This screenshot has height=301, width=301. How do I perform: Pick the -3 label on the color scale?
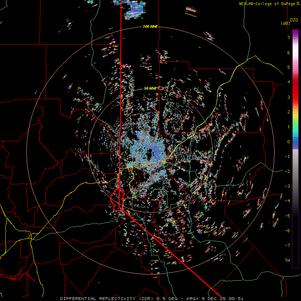pyautogui.click(x=287, y=186)
